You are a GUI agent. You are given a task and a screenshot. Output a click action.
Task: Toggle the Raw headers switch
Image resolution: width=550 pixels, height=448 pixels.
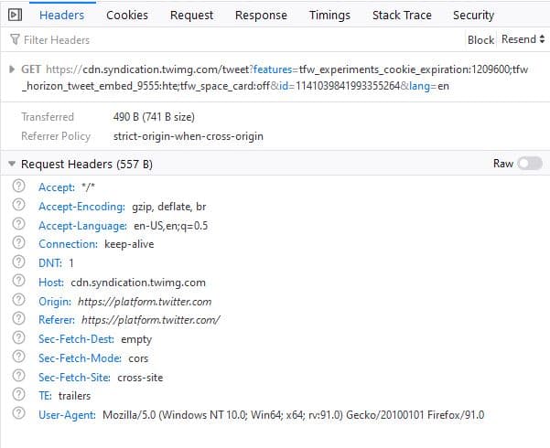(529, 164)
